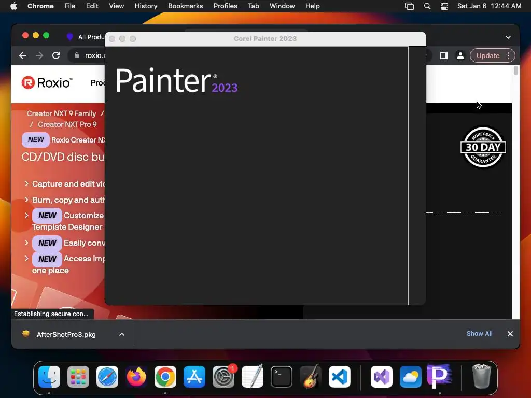Open the View menu
531x398 pixels.
117,6
